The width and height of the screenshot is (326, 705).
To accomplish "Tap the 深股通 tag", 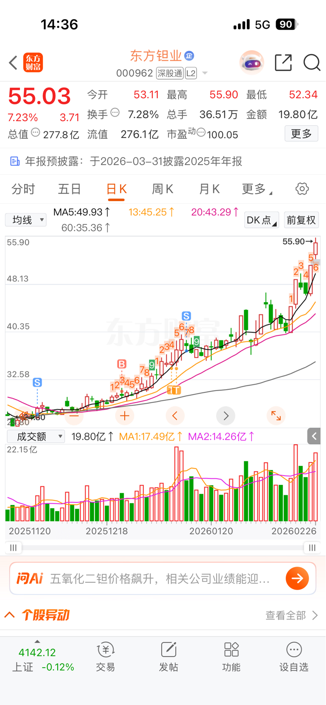I will click(170, 73).
